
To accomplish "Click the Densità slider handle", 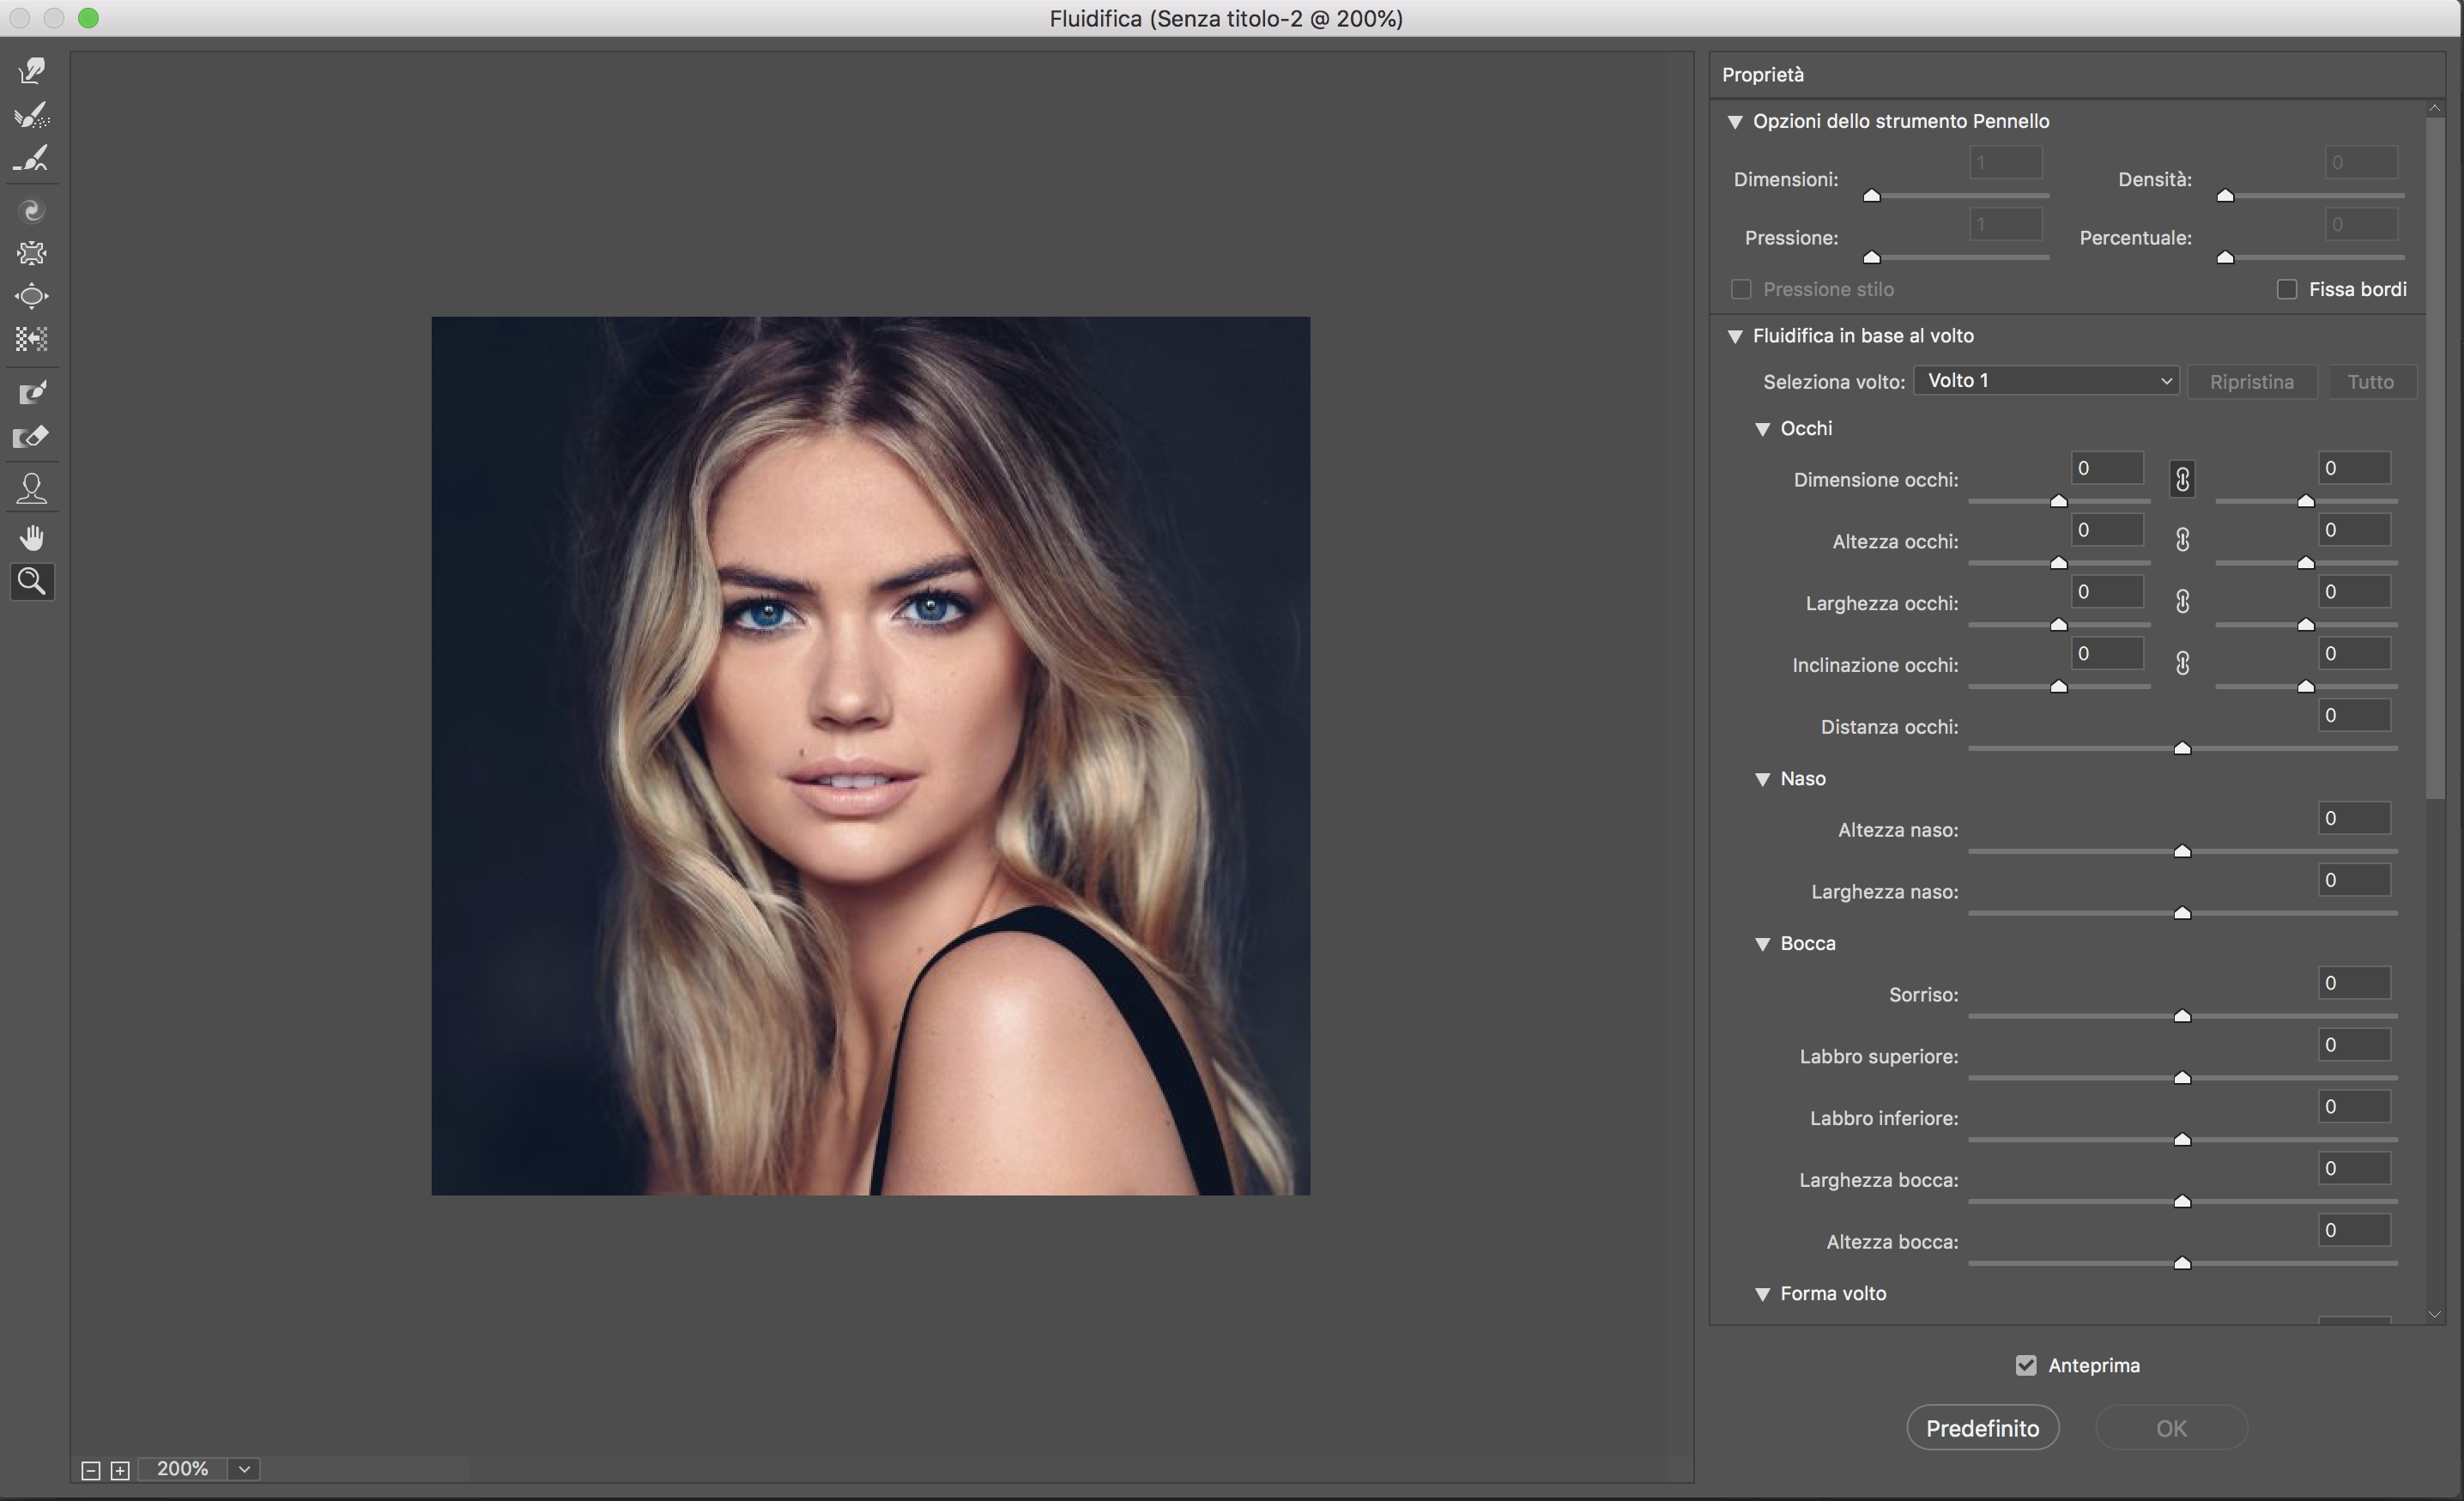I will tap(2225, 196).
